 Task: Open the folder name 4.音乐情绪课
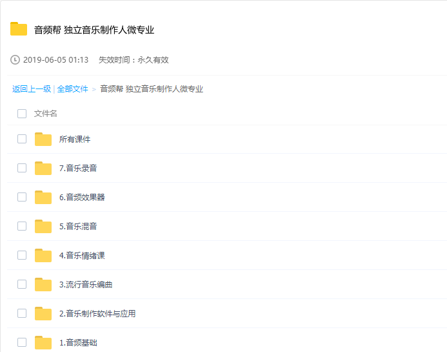pyautogui.click(x=82, y=256)
